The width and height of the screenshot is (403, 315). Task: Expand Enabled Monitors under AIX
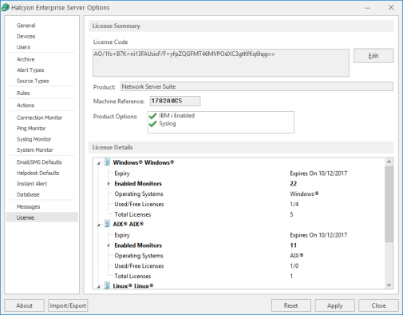point(109,245)
